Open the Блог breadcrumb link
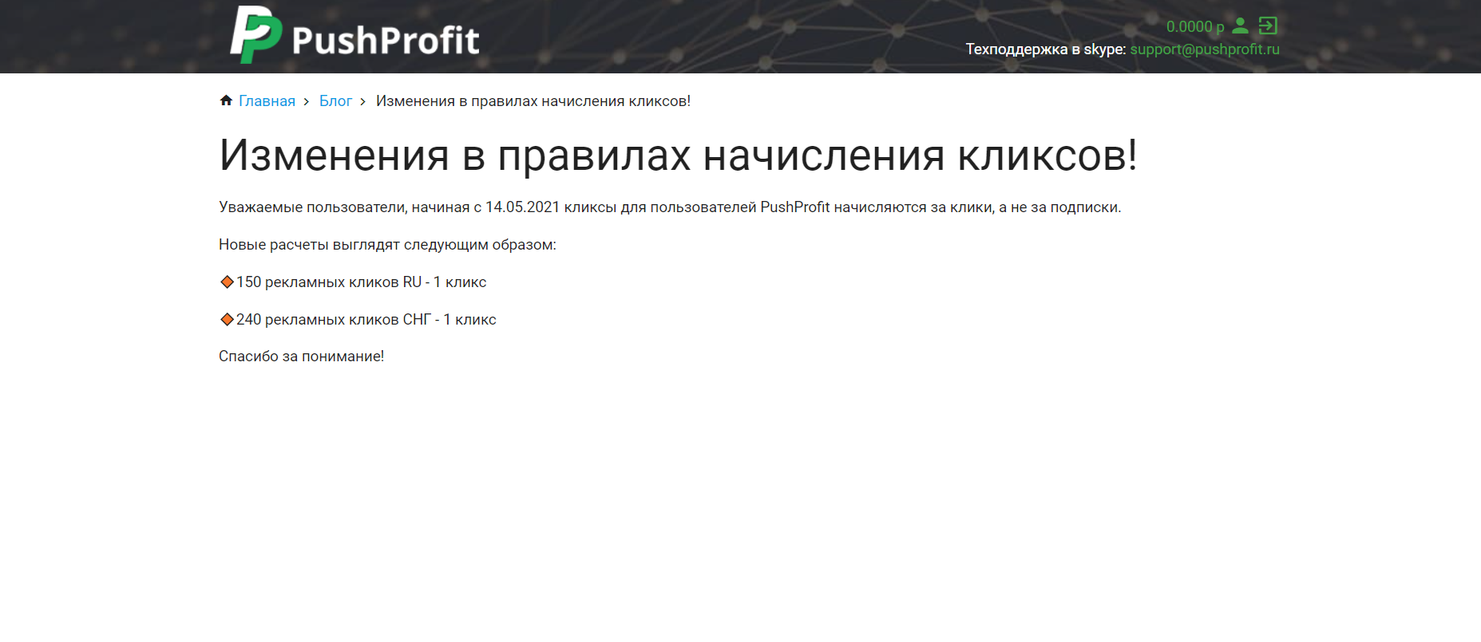Image resolution: width=1481 pixels, height=642 pixels. tap(335, 101)
